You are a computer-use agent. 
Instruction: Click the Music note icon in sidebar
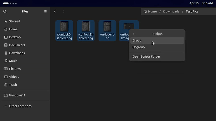(x=6, y=61)
